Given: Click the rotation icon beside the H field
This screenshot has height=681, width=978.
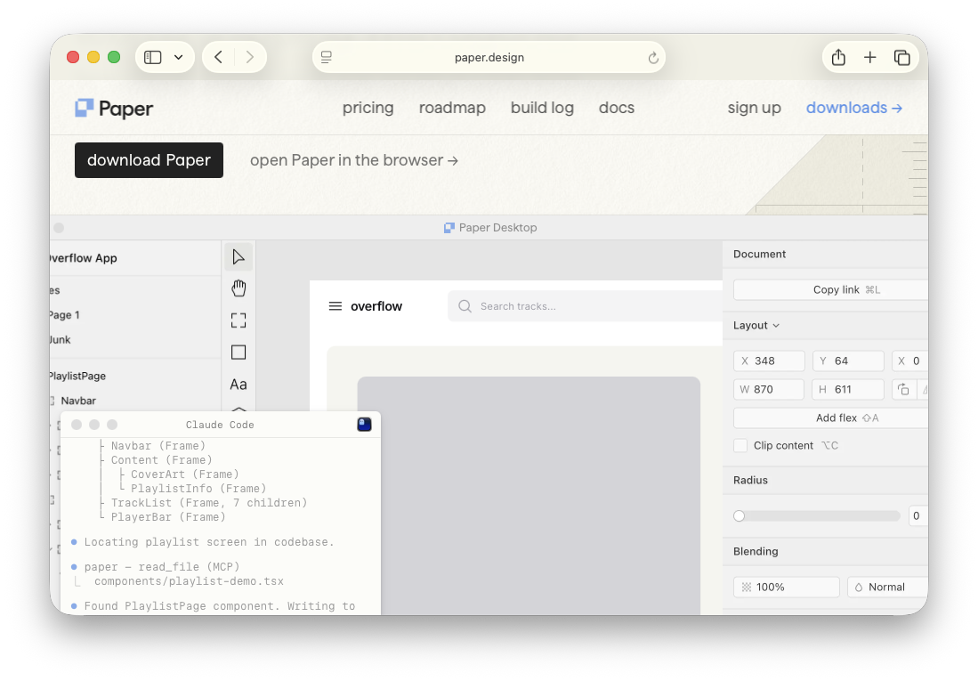Looking at the screenshot, I should click(x=901, y=389).
